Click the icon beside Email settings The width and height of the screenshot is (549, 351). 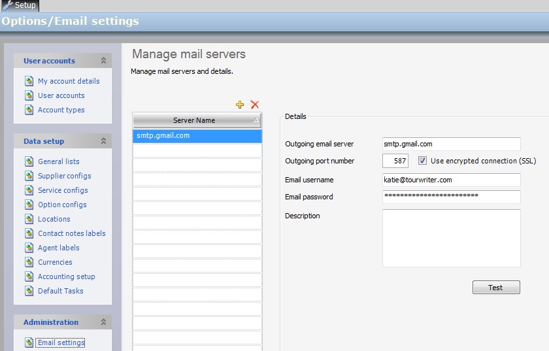[29, 343]
